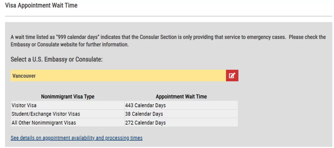Click the red edit pencil icon
This screenshot has height=148, width=334.
[232, 76]
